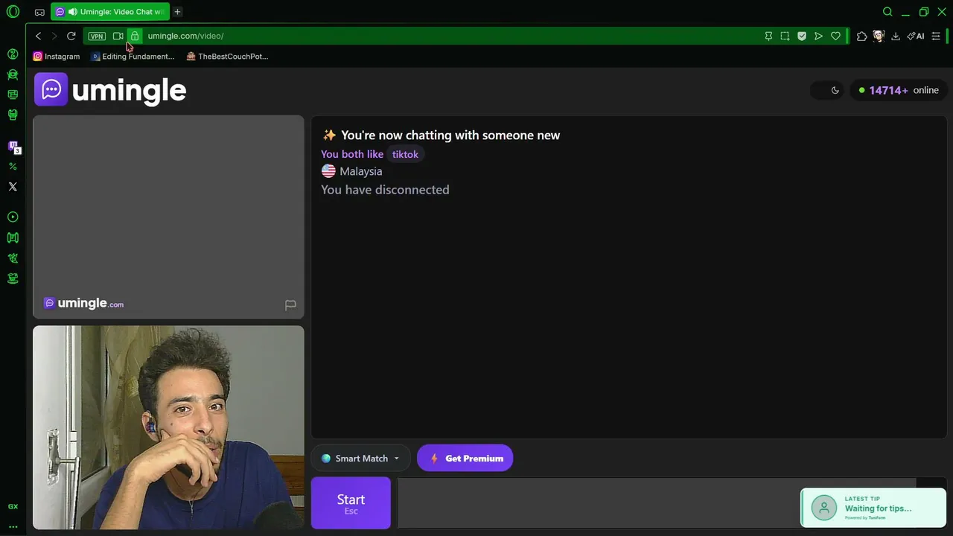This screenshot has width=953, height=536.
Task: Reload the Umingle page
Action: tap(71, 36)
